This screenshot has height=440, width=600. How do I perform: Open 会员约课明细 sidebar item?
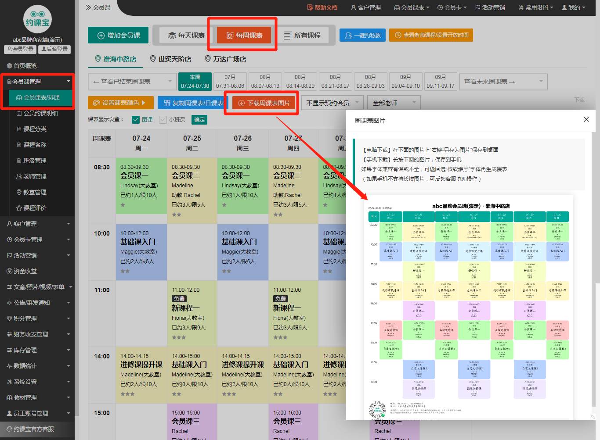pos(37,113)
